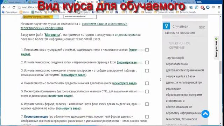Check the box for item 3 Автосумма
The width and height of the screenshot is (224, 126).
(x=147, y=71)
